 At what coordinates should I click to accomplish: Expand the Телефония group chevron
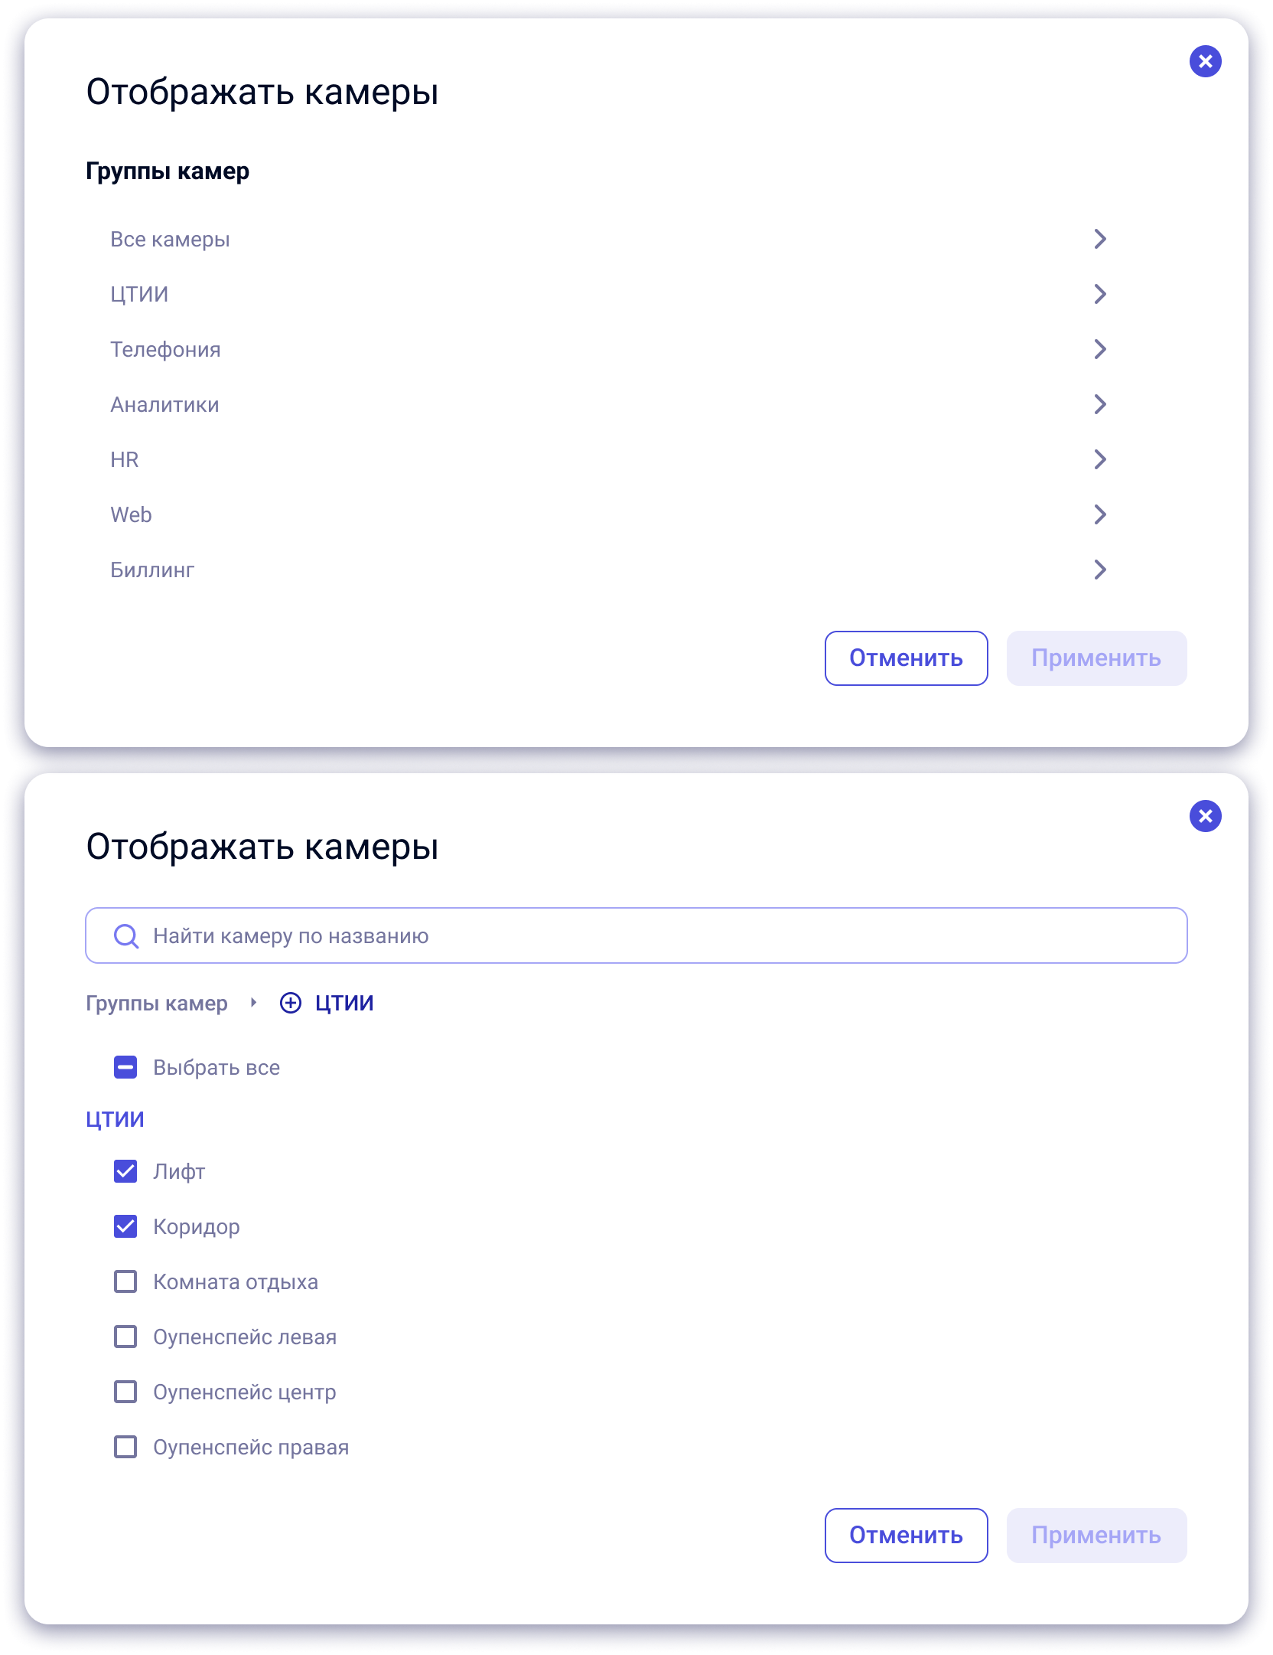tap(1100, 349)
